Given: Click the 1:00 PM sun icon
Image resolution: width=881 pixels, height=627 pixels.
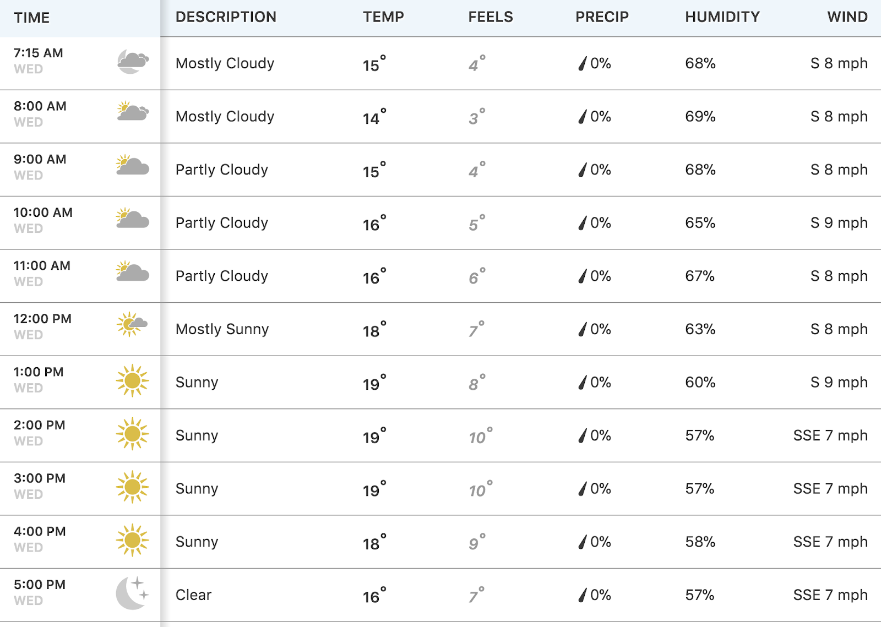Looking at the screenshot, I should coord(132,380).
